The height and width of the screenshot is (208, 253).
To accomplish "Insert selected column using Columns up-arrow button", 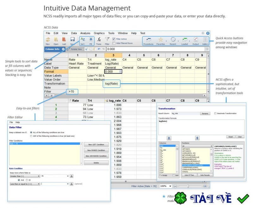I will point(169,138).
